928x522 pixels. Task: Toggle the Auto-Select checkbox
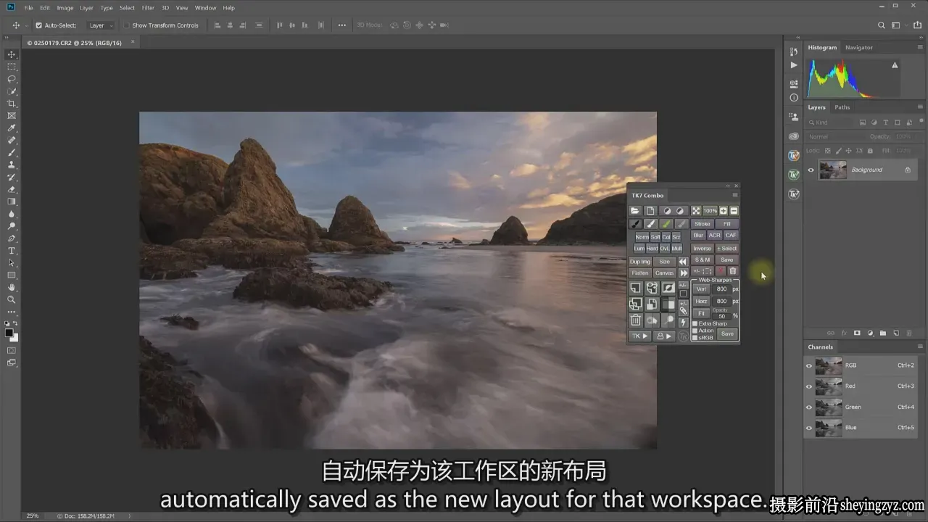click(39, 25)
